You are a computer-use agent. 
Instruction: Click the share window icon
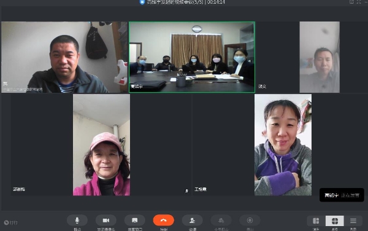point(135,221)
